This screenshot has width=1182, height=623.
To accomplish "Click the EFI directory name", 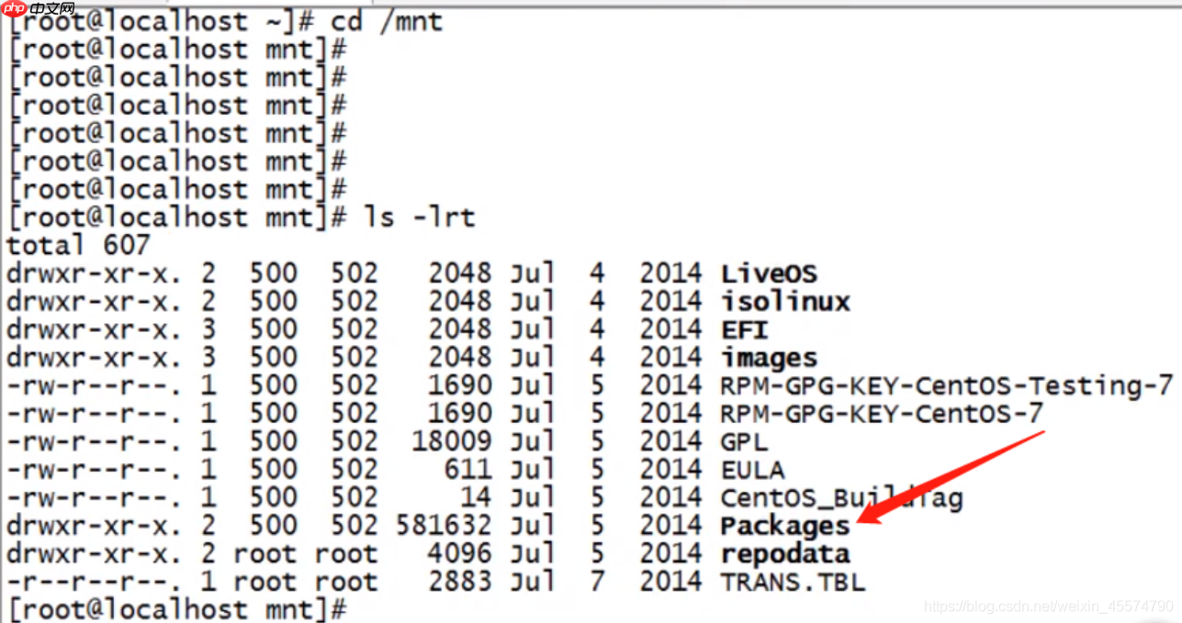I will coord(745,329).
